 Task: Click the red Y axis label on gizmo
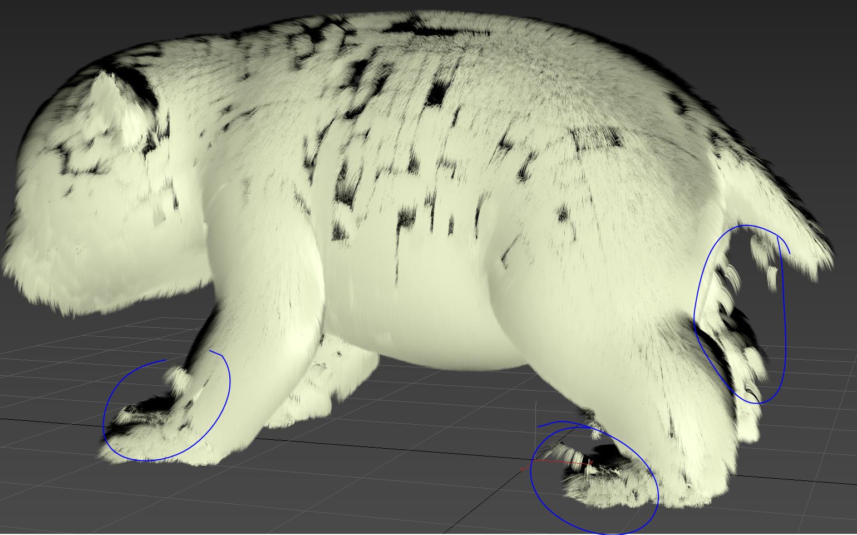coord(591,462)
